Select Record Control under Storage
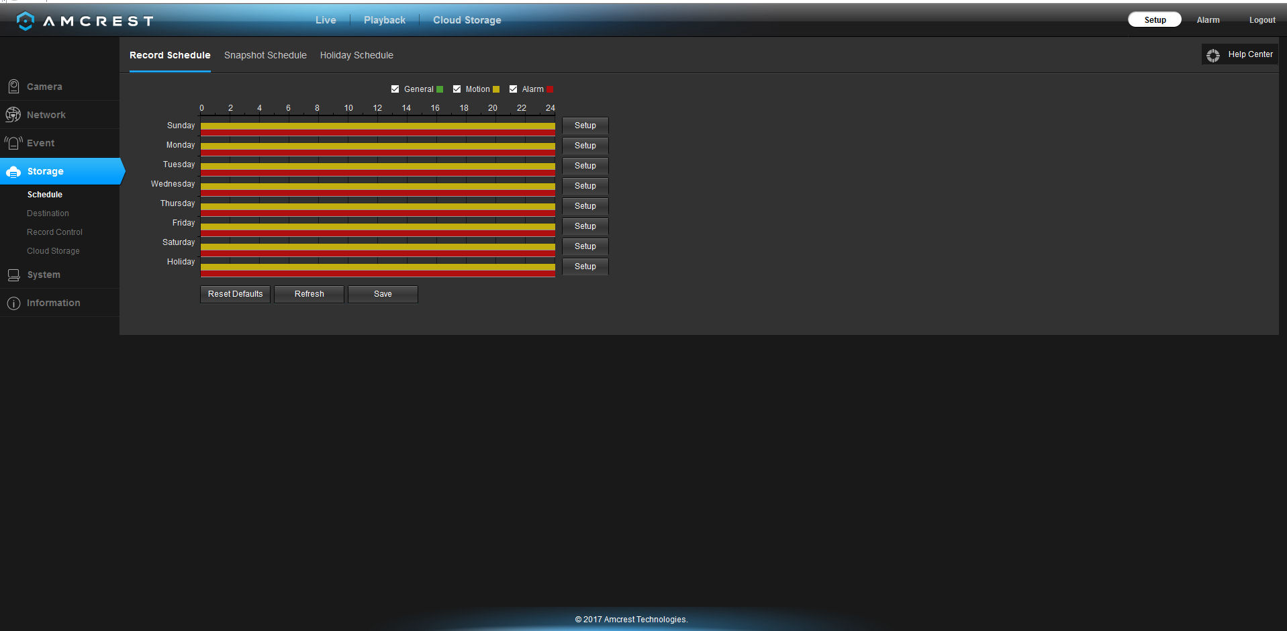 [54, 232]
